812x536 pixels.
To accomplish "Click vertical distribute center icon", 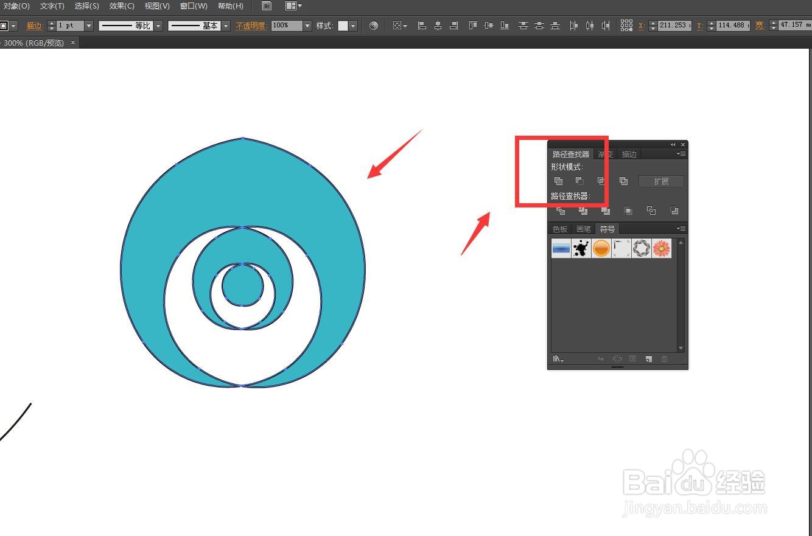I will (539, 26).
